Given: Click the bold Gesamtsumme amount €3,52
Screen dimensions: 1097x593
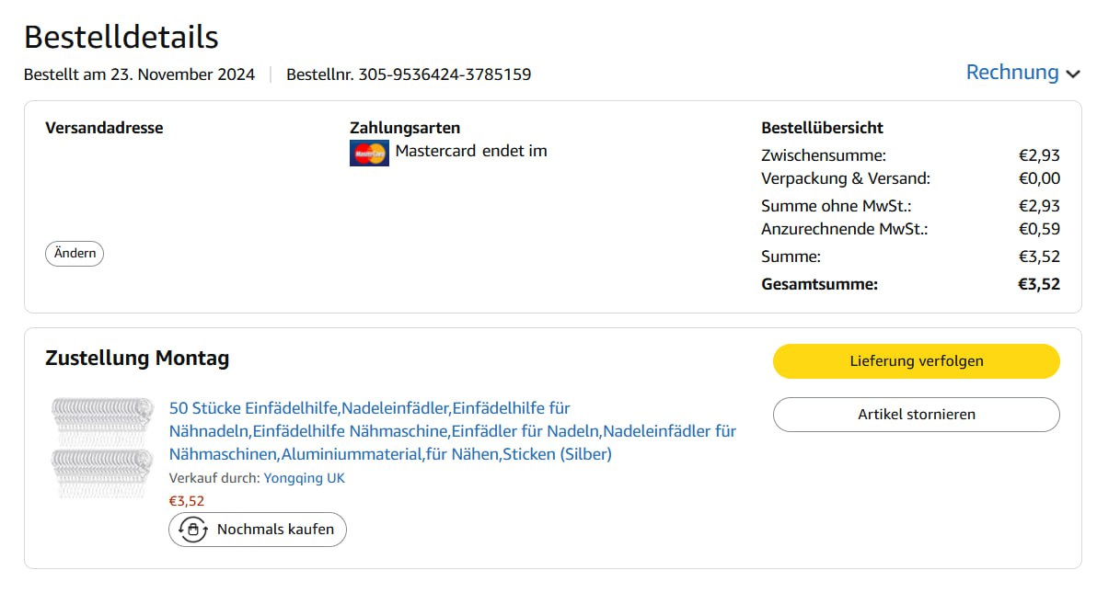Looking at the screenshot, I should [x=1038, y=284].
